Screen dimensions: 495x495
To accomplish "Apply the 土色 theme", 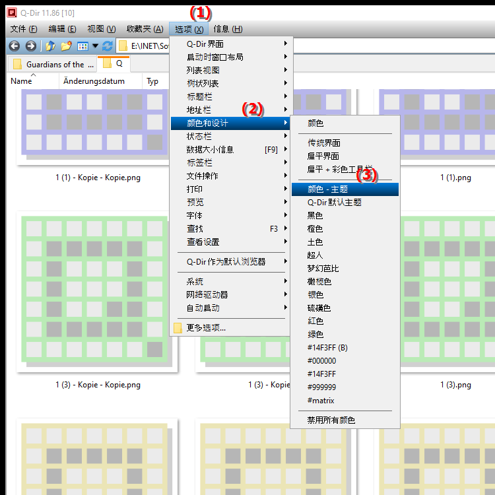I will (345, 242).
